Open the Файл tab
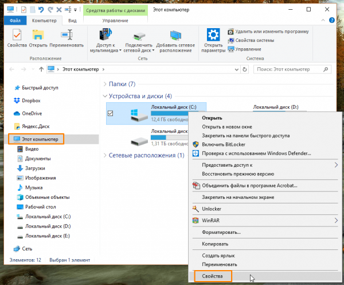 click(x=15, y=21)
